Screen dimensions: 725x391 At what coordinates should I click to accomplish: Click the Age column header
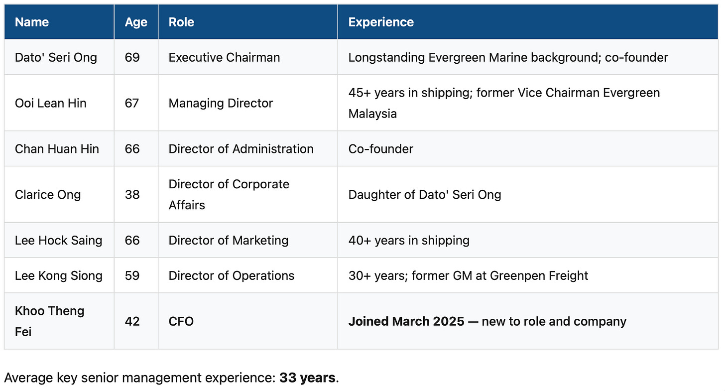click(x=136, y=22)
